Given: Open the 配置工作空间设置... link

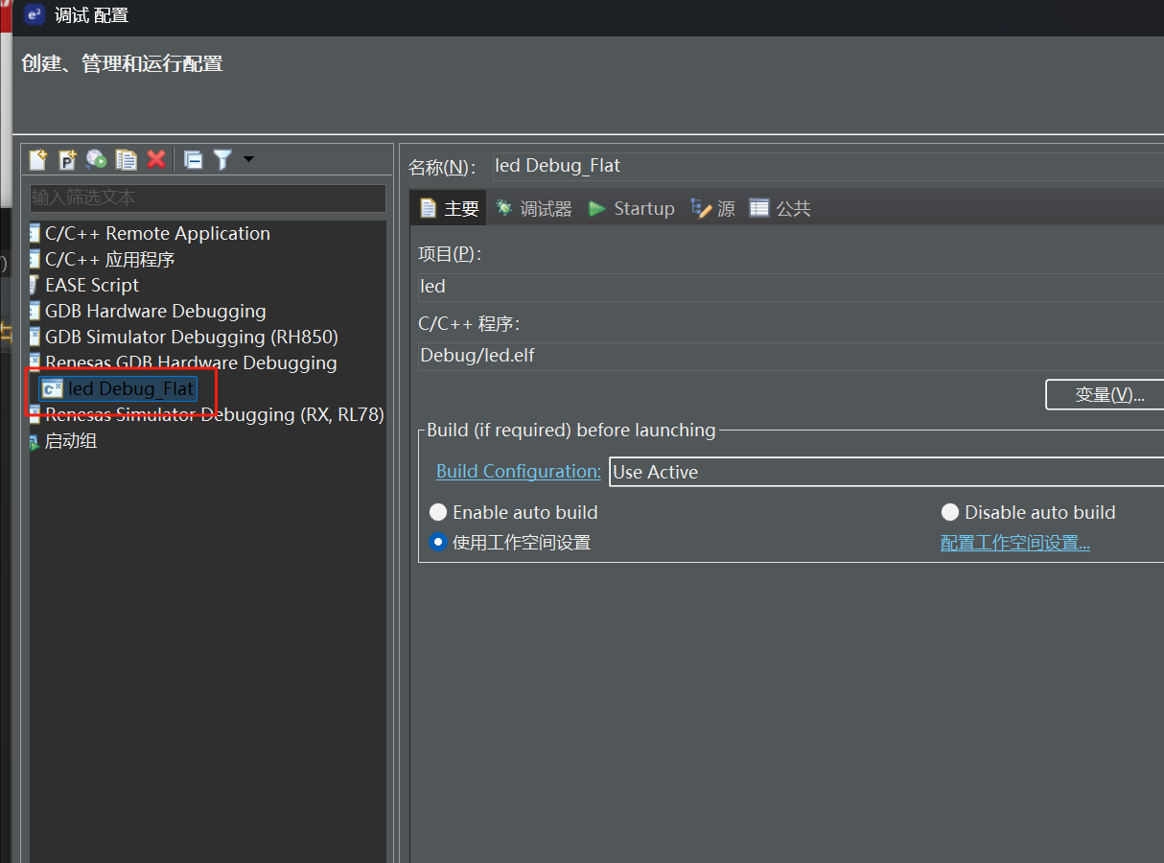Looking at the screenshot, I should [x=1015, y=543].
